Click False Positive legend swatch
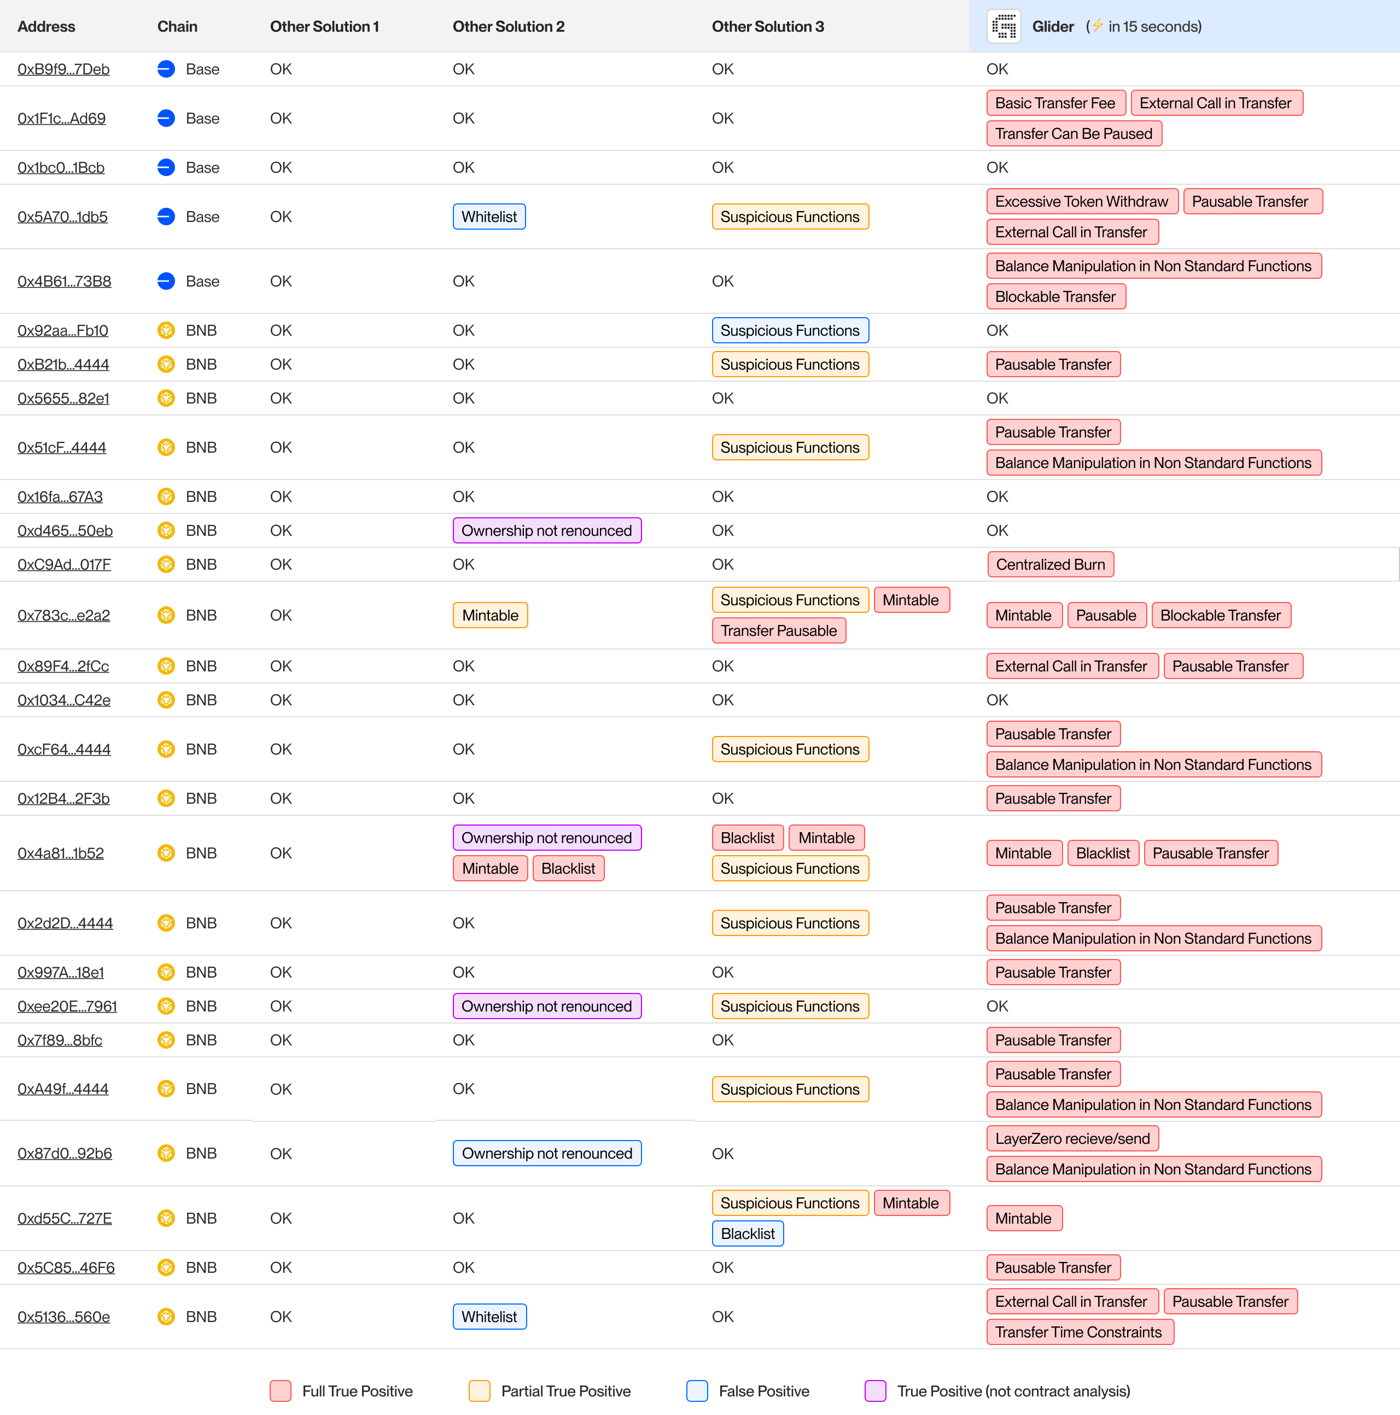The width and height of the screenshot is (1400, 1415). [x=697, y=1391]
